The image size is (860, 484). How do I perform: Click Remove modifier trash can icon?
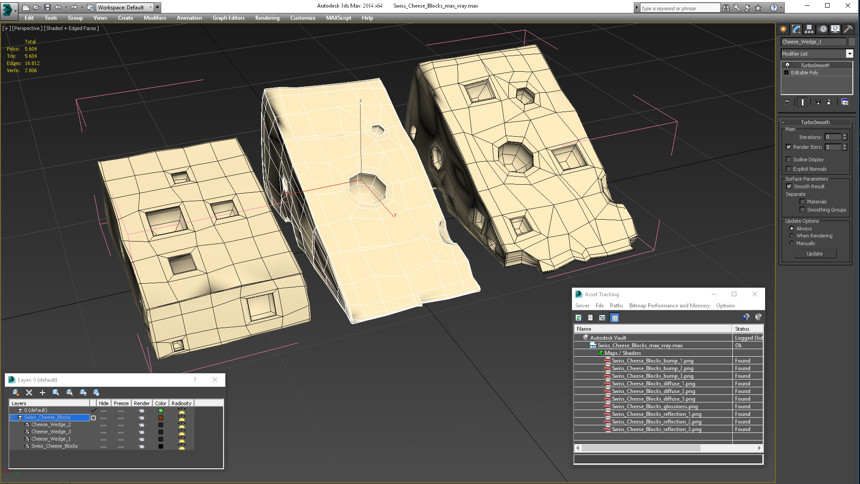829,102
